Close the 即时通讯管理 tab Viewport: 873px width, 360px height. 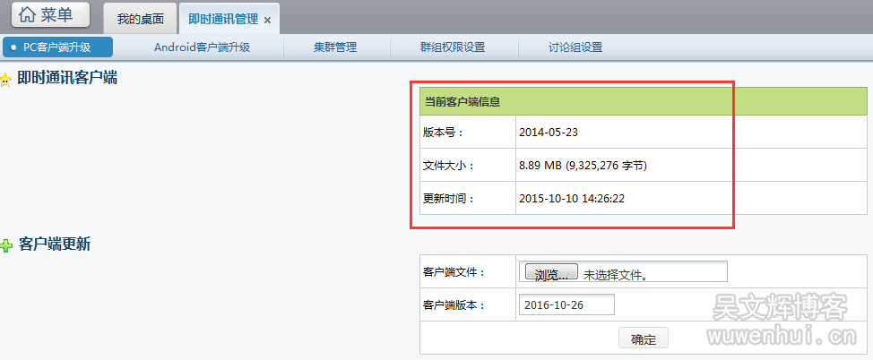click(x=267, y=20)
